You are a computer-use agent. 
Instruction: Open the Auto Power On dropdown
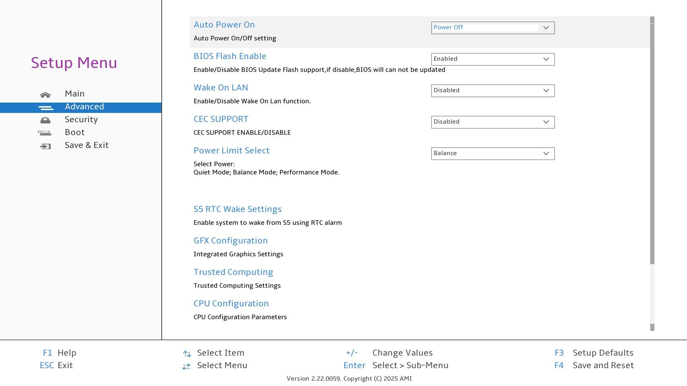pyautogui.click(x=493, y=28)
